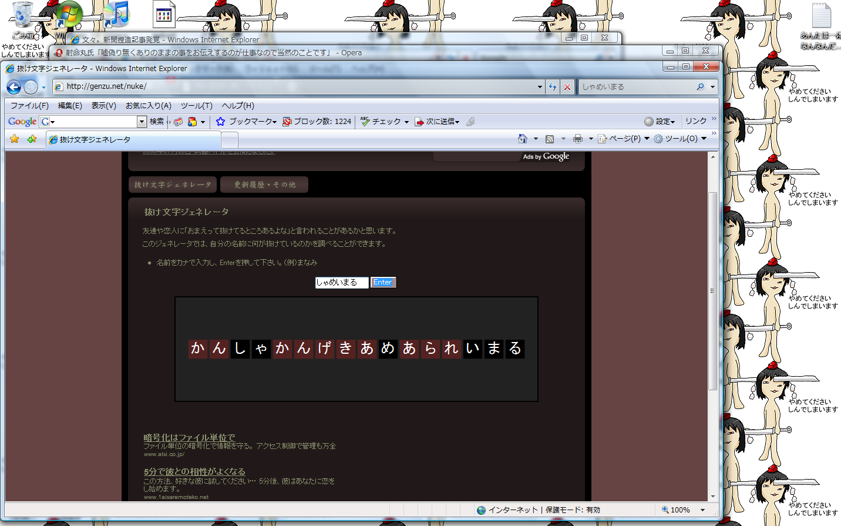This screenshot has width=841, height=526.
Task: Click the popup blocker ブロック数: 1224 button
Action: click(317, 122)
